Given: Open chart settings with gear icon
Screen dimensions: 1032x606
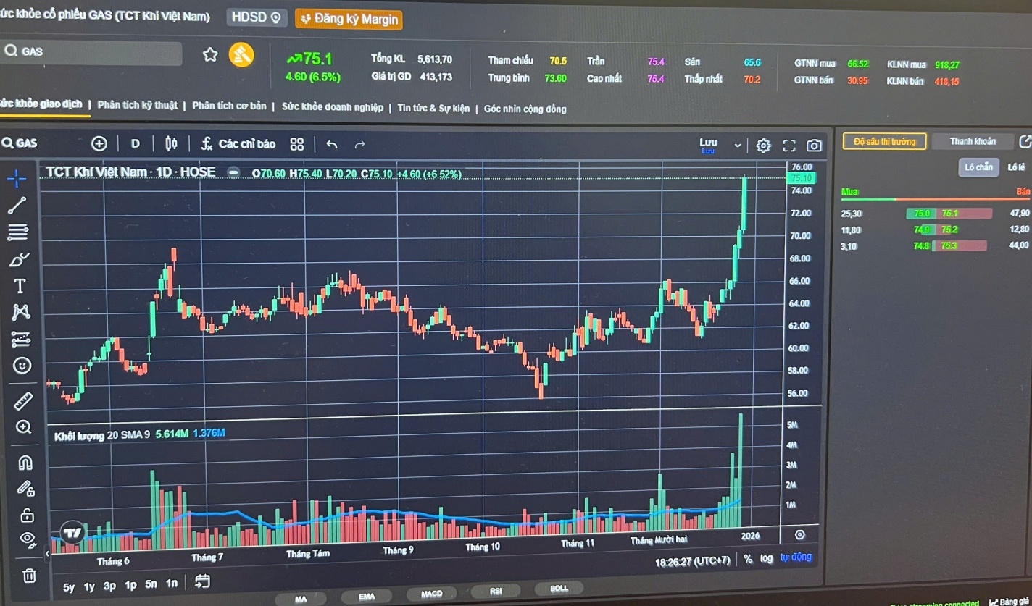Looking at the screenshot, I should click(762, 143).
